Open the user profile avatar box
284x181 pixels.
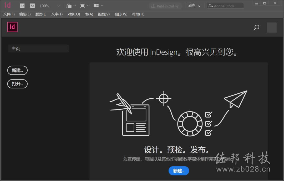[272, 28]
